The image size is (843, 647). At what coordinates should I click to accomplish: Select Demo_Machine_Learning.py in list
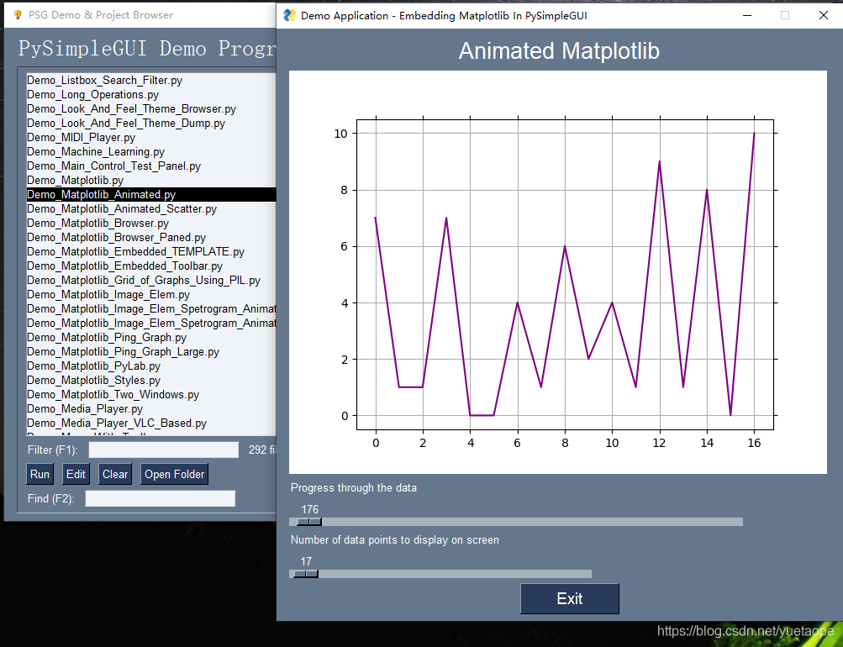click(x=151, y=151)
